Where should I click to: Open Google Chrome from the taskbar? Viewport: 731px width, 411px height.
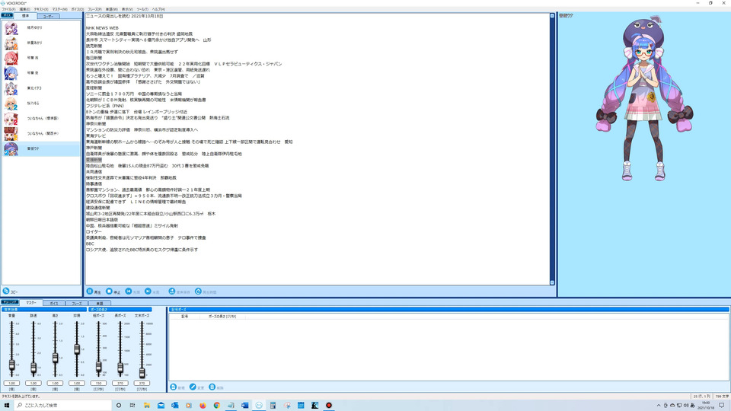pyautogui.click(x=217, y=406)
